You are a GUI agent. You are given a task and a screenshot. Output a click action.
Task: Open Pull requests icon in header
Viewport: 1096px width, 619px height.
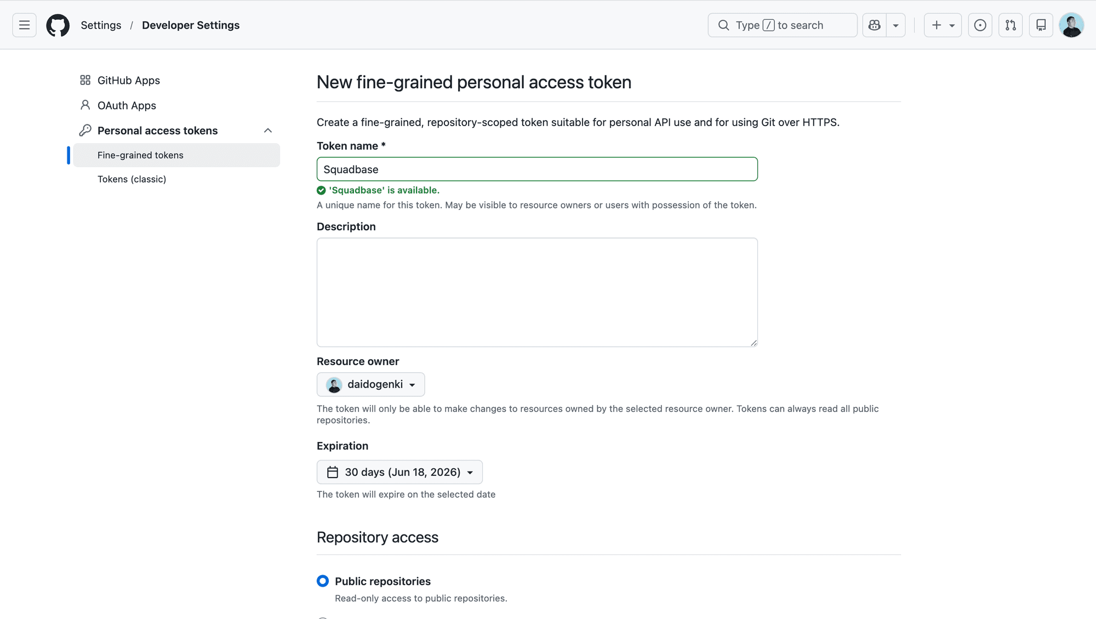coord(1011,25)
